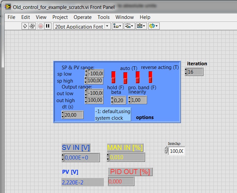This screenshot has width=237, height=193.
Task: Click the bold options label
Action: (x=145, y=117)
